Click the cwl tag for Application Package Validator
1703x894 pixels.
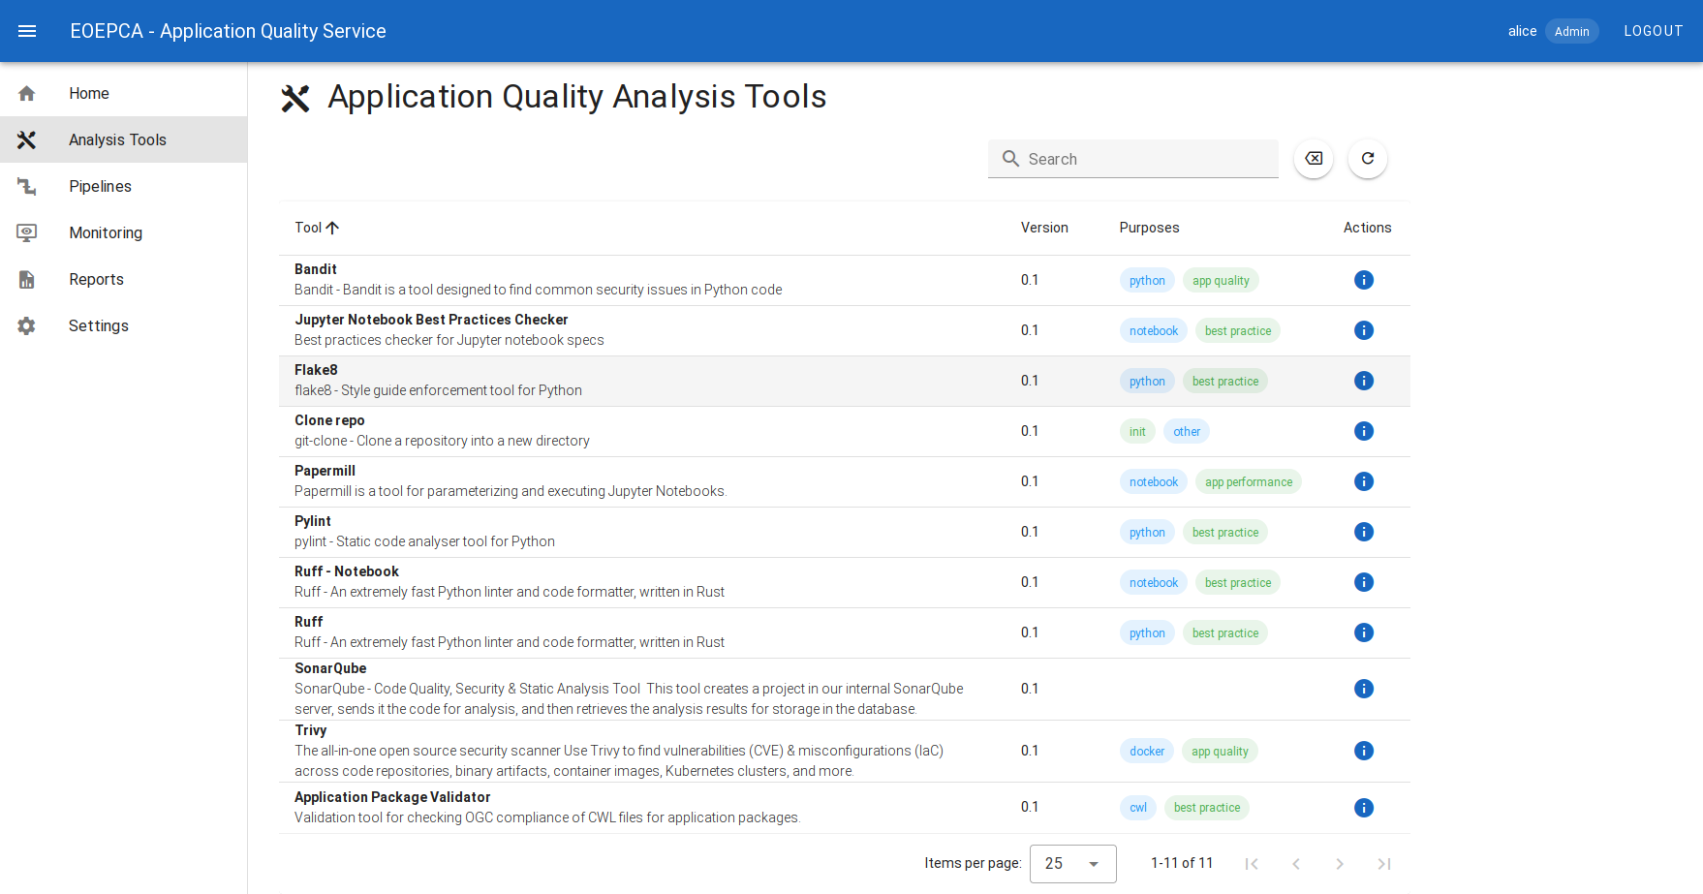point(1138,808)
